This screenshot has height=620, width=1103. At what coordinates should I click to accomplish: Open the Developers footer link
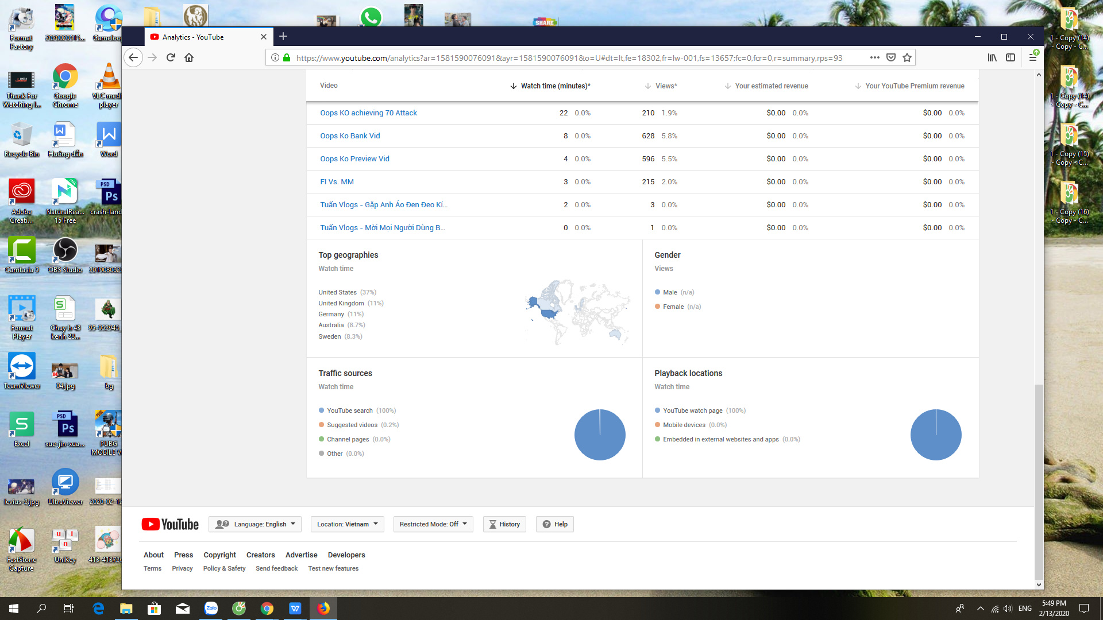pos(346,555)
